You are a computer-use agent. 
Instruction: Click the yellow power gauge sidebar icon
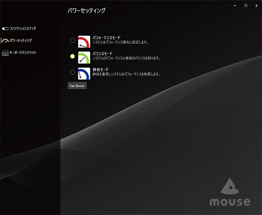(5, 41)
